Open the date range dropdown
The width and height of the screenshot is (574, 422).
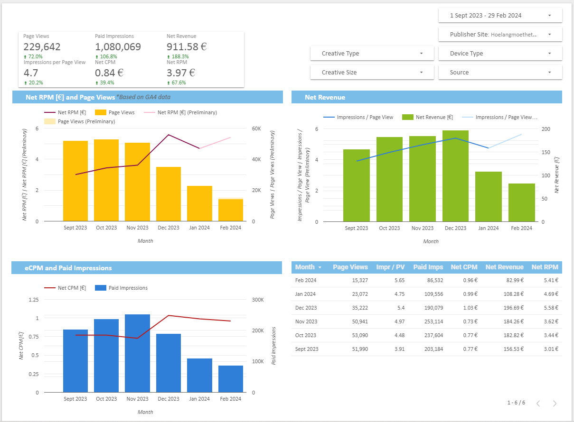(x=500, y=15)
